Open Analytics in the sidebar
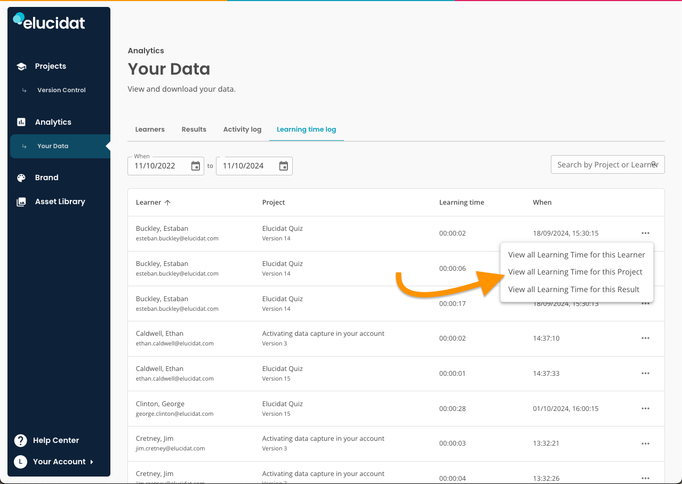The image size is (682, 484). 53,122
